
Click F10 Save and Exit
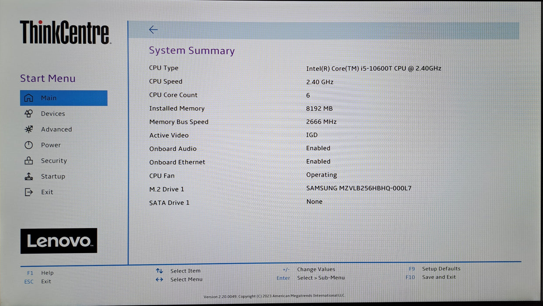coord(431,277)
